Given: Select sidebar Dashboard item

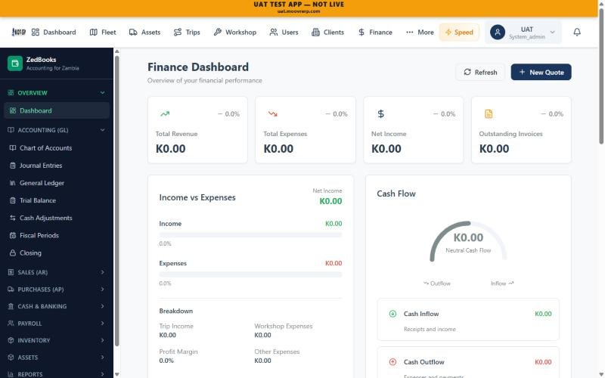Looking at the screenshot, I should click(x=56, y=110).
